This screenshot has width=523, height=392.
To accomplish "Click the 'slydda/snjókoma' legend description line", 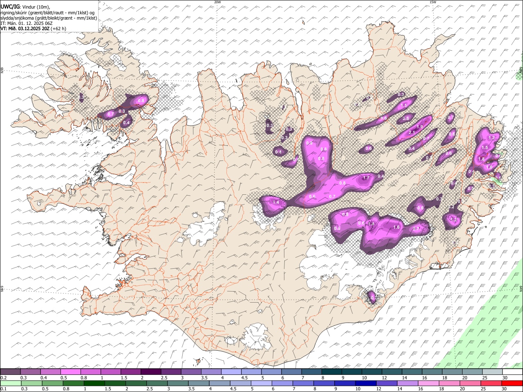I will pos(49,18).
